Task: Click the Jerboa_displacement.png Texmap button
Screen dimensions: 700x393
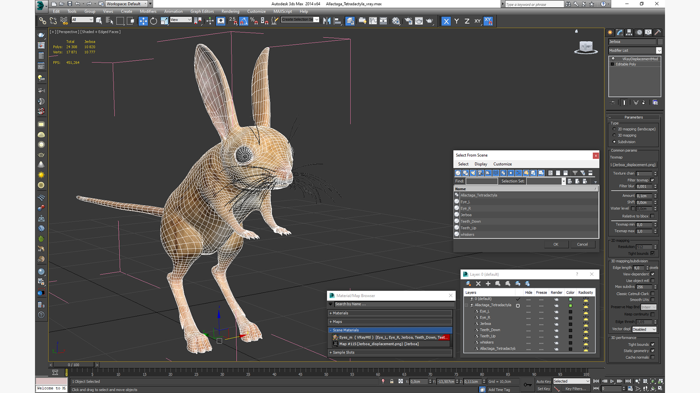Action: [x=634, y=165]
